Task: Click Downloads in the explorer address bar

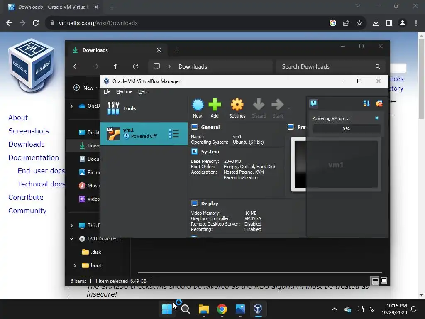Action: tap(193, 66)
